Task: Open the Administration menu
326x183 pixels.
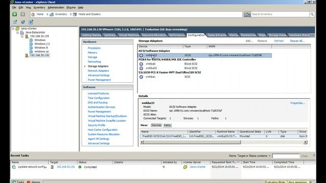Action: click(56, 8)
